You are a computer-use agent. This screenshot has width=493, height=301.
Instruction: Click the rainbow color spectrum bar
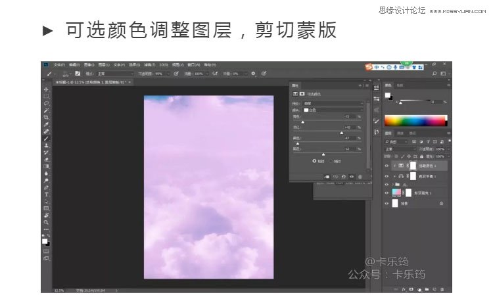pos(415,121)
